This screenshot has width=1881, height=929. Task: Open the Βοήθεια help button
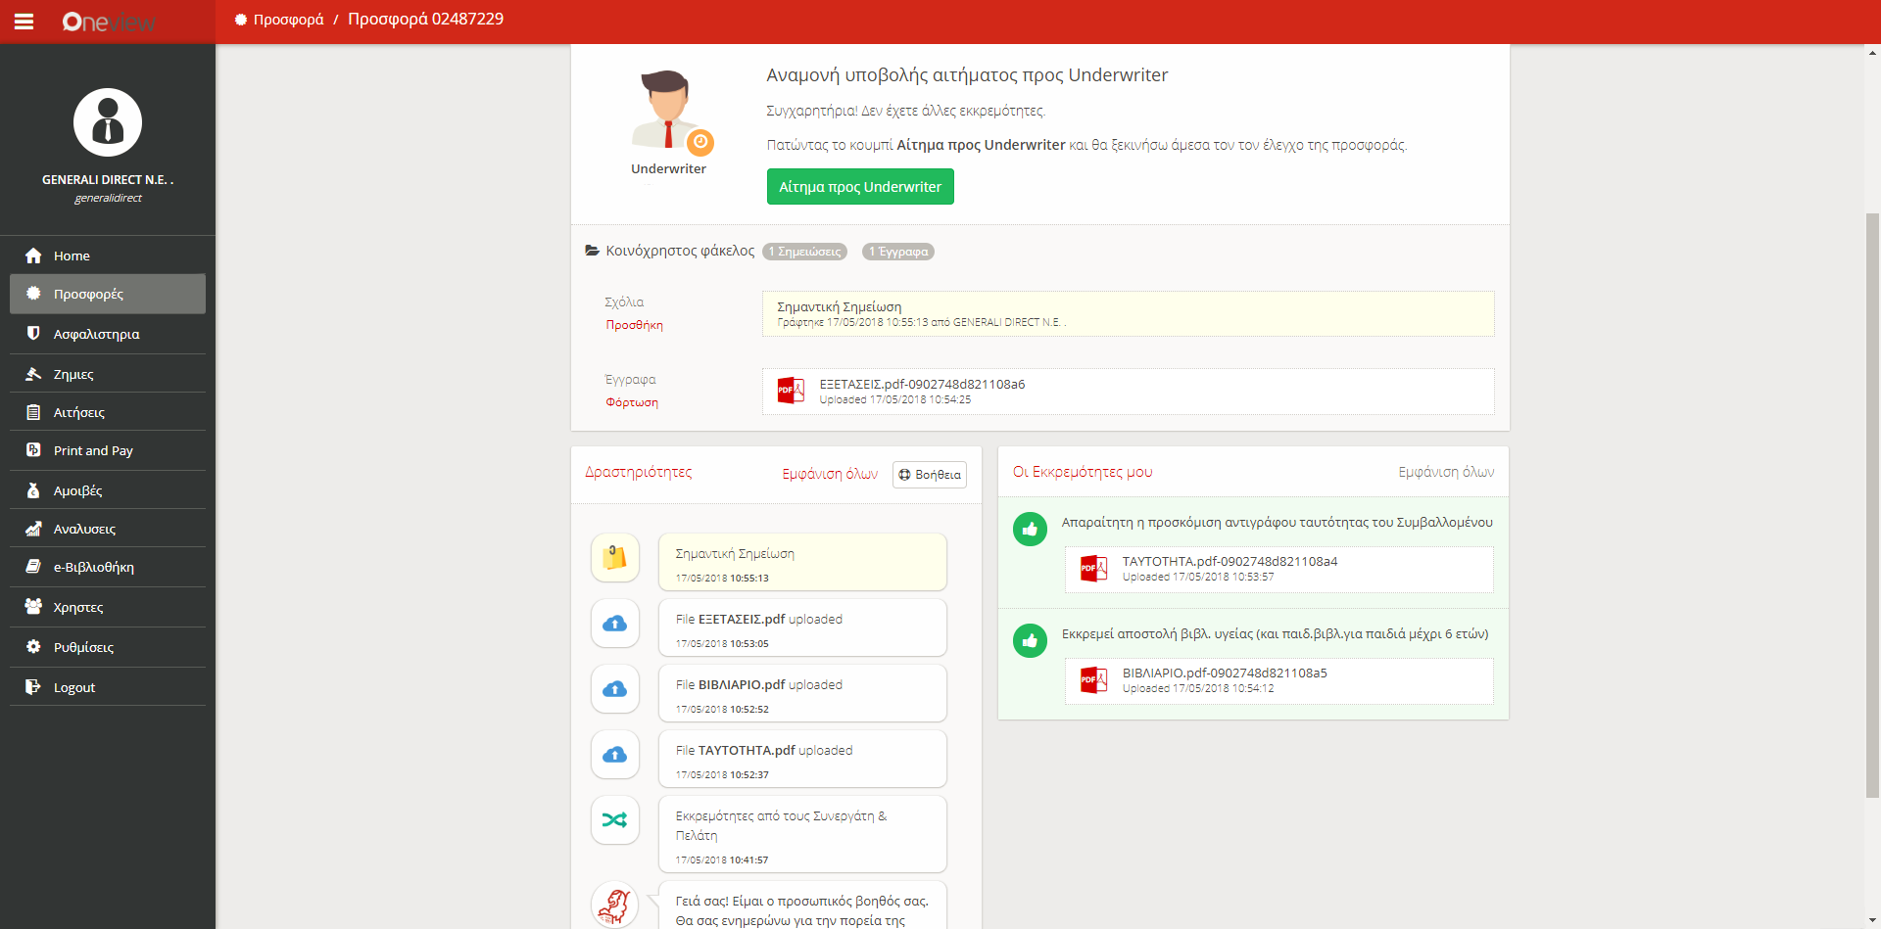[929, 475]
